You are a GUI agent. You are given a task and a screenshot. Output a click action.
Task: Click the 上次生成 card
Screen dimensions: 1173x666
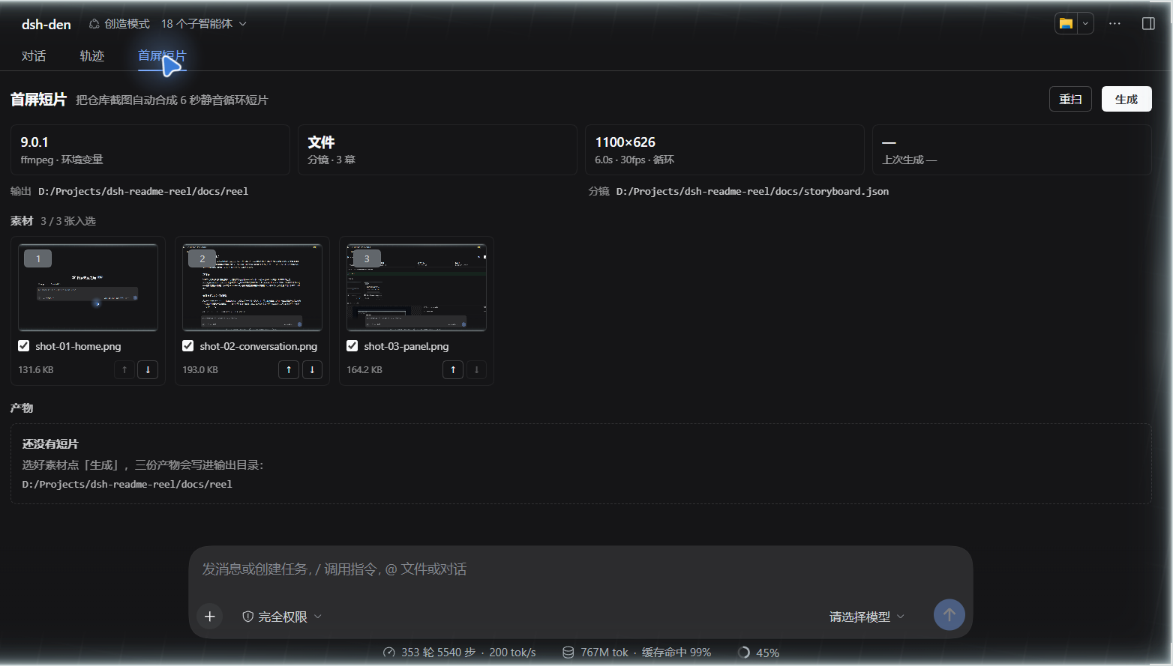click(x=1012, y=150)
